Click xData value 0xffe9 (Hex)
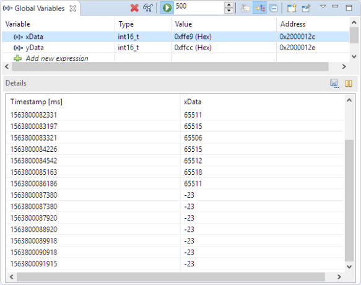Screen dimensions: 361x285 [193, 37]
